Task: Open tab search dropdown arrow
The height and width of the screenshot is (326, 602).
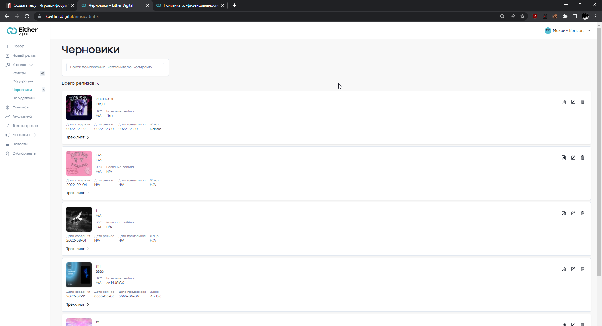Action: click(x=552, y=4)
